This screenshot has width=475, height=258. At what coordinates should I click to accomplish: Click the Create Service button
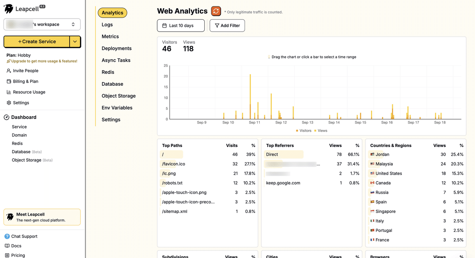click(x=37, y=41)
